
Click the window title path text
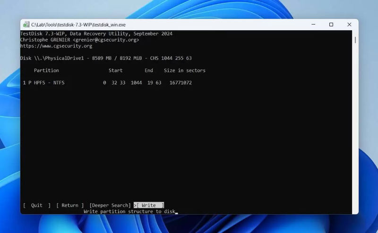point(78,25)
